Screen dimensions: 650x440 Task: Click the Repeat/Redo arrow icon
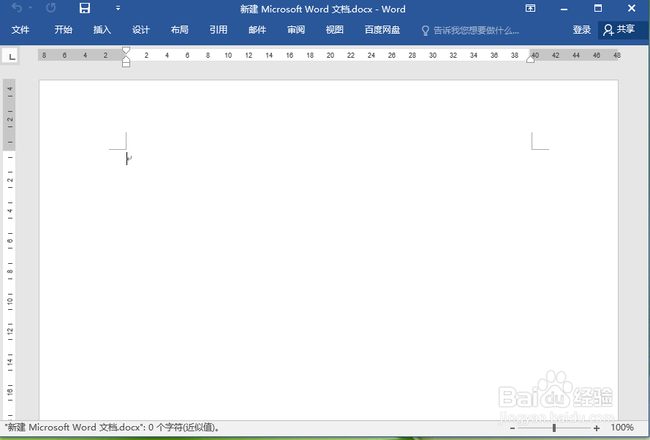(50, 9)
